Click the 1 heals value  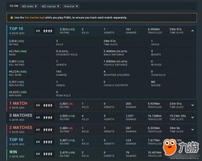point(152,41)
